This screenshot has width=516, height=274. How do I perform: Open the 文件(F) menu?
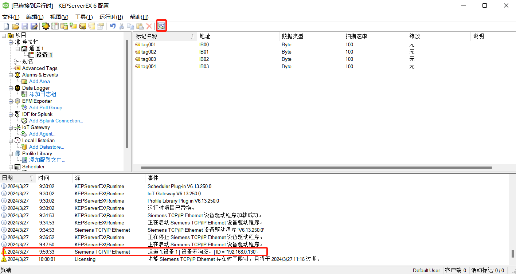[x=11, y=17]
